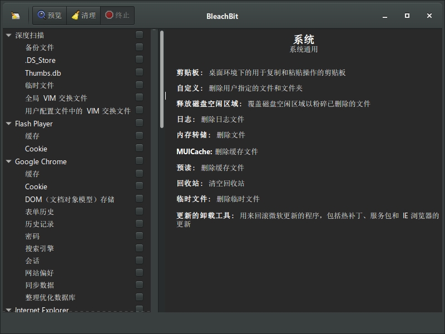This screenshot has width=445, height=334.
Task: Select the 同步数据 tree item
Action: coord(41,285)
